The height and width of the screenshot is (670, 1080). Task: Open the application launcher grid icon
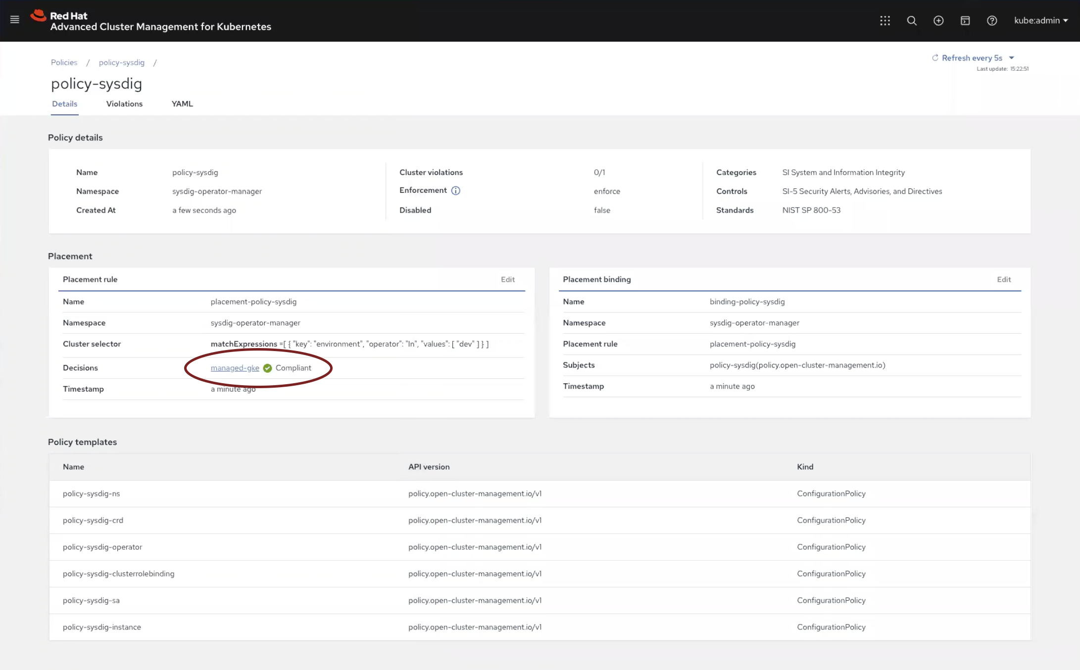coord(885,21)
